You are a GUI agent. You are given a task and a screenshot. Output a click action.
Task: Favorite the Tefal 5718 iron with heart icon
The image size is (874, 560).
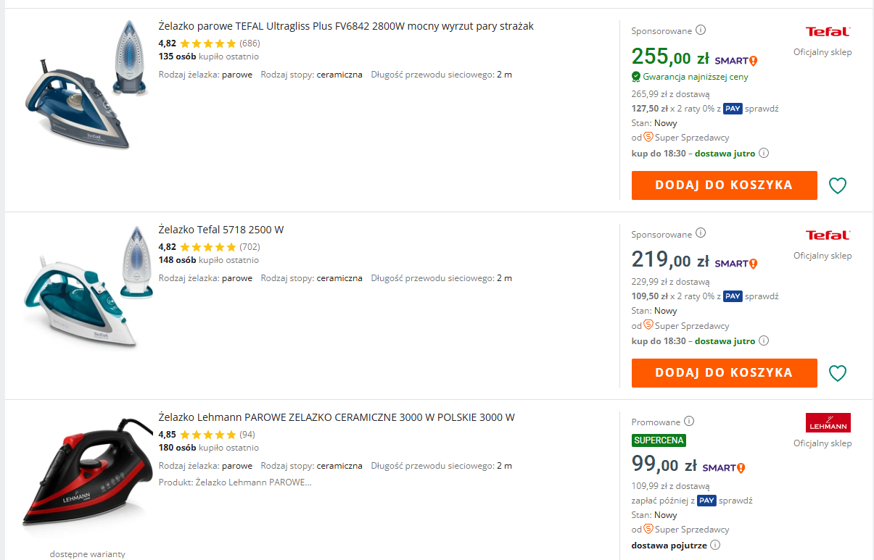(x=837, y=373)
